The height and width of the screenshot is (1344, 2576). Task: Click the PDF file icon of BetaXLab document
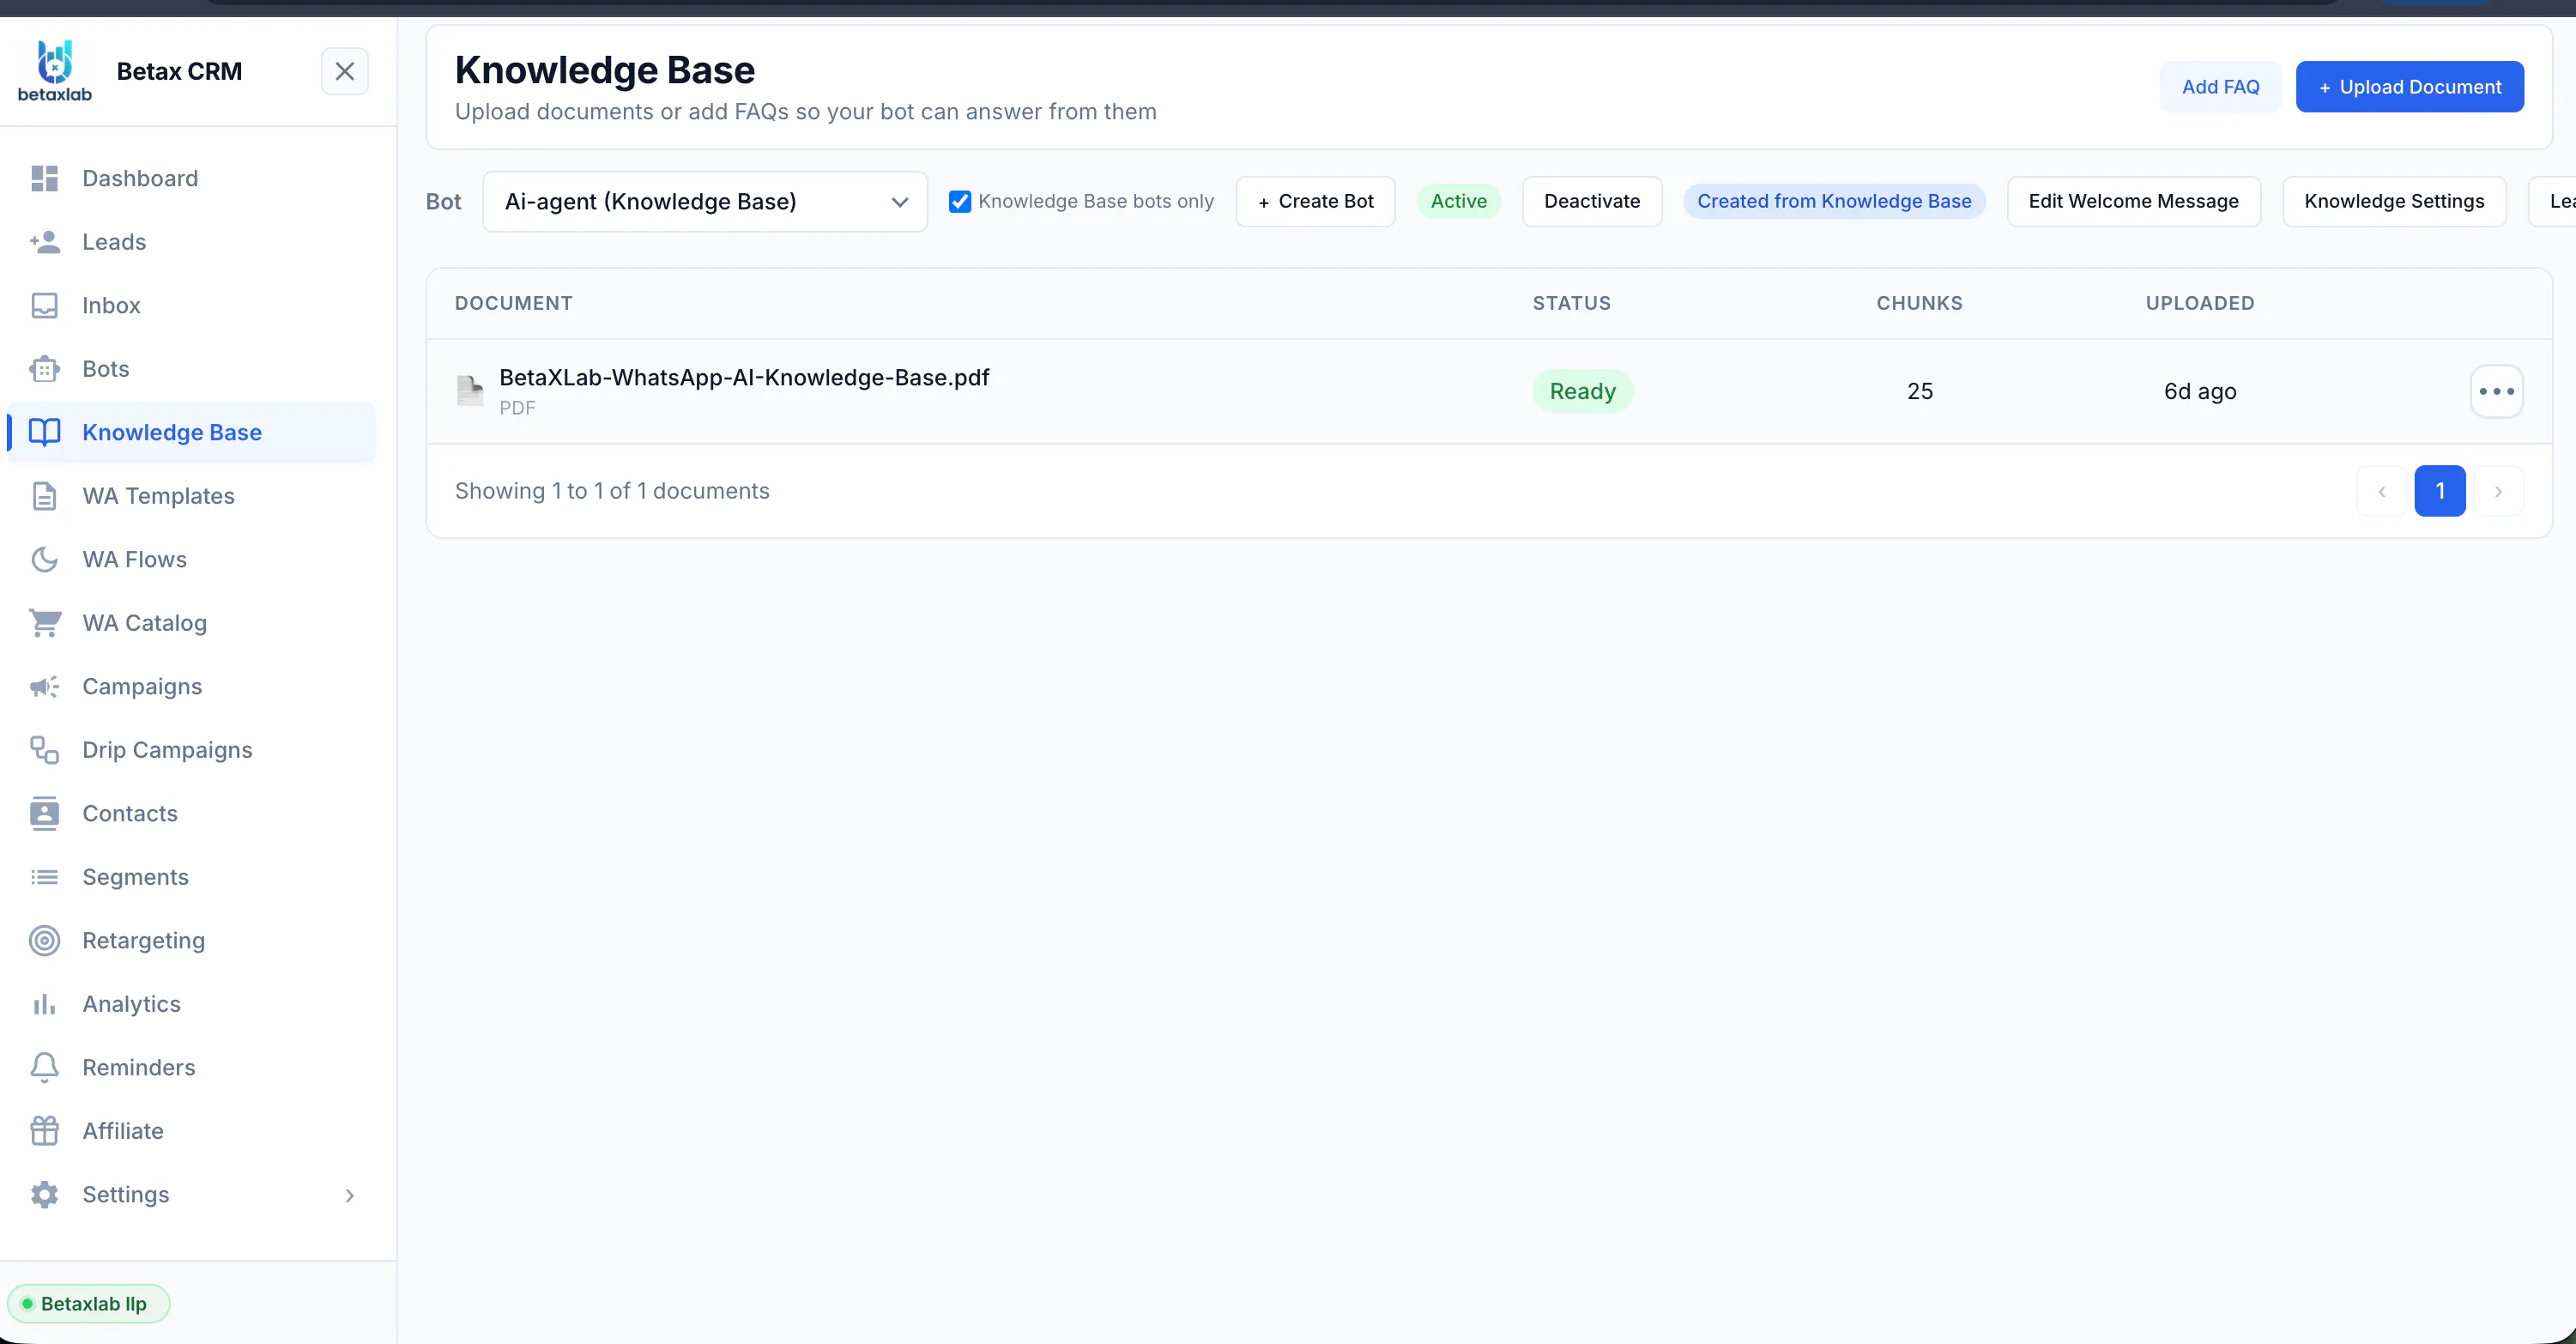(x=469, y=390)
